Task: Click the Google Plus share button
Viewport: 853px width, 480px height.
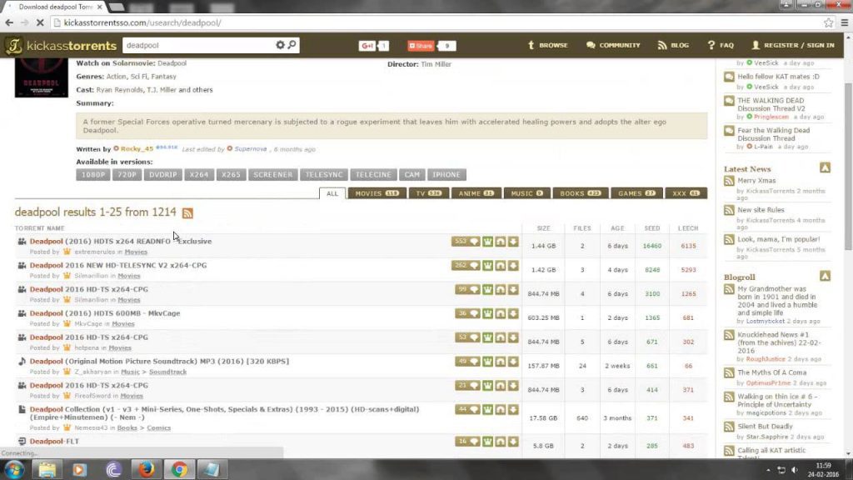Action: coord(373,46)
